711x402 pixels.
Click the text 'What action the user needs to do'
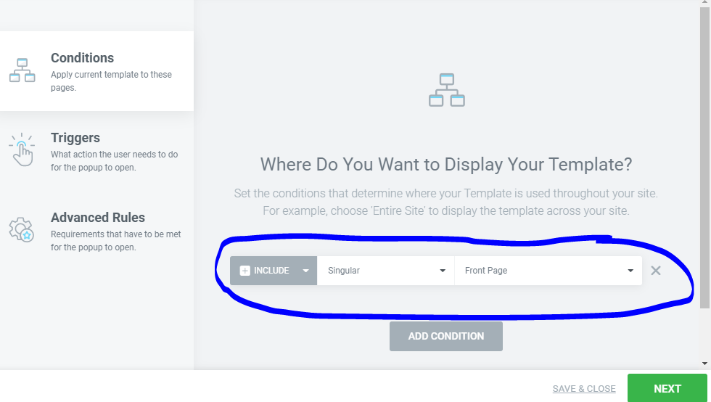pos(115,155)
